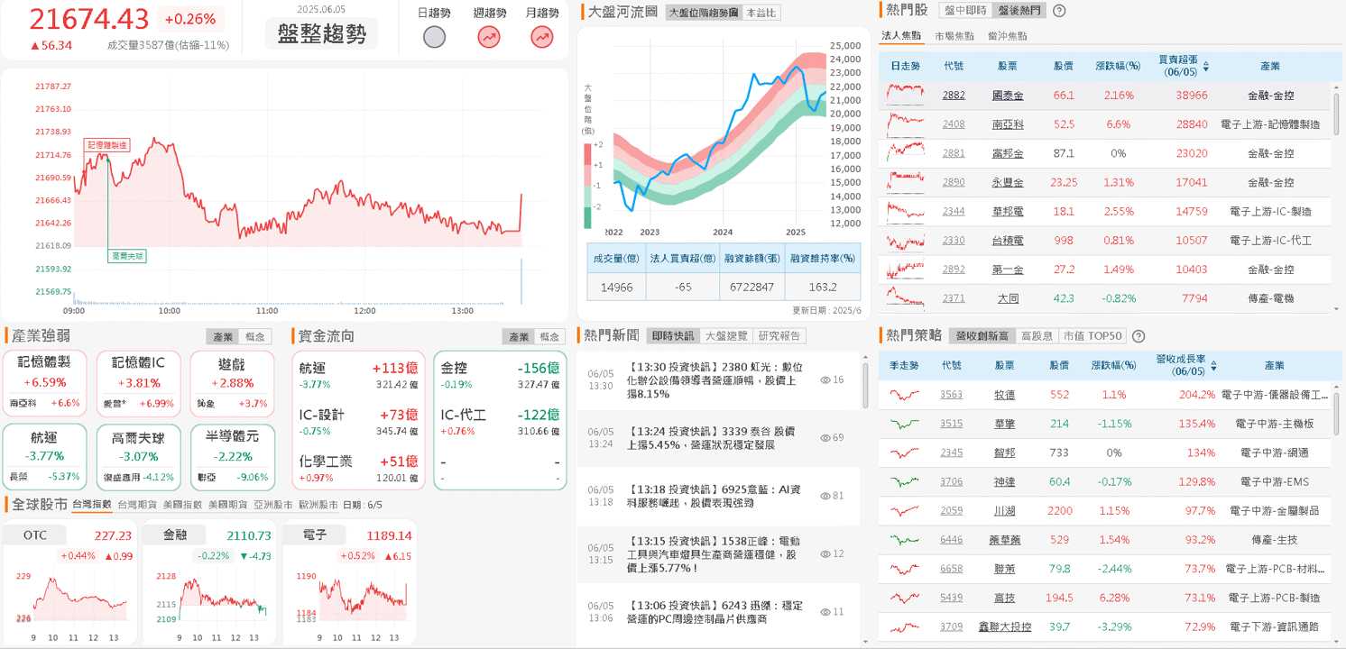Select 概念 toggle in 產業強弱 panel
1346x649 pixels.
click(x=256, y=336)
